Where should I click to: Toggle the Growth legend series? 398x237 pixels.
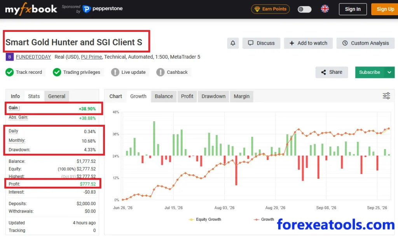point(264,219)
